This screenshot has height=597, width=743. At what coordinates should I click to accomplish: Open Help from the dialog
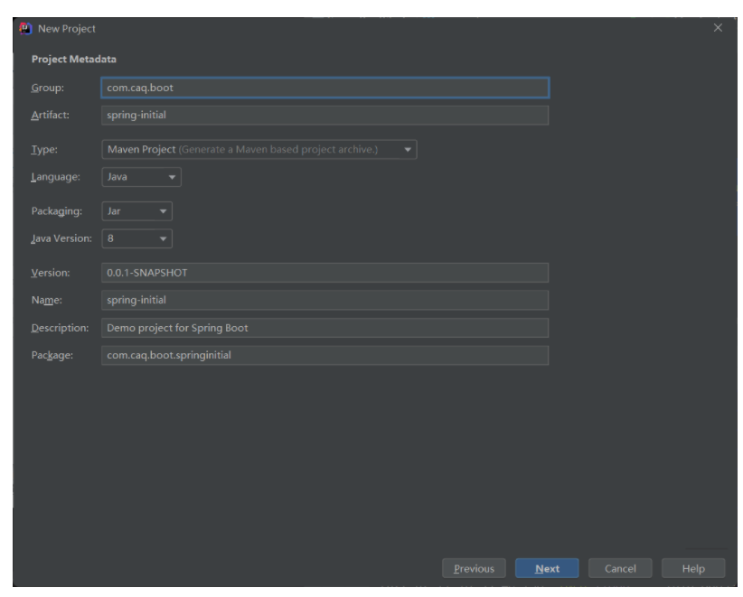693,569
